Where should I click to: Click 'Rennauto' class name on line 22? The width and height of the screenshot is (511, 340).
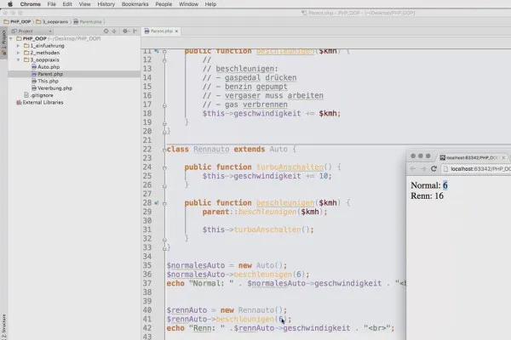point(211,150)
